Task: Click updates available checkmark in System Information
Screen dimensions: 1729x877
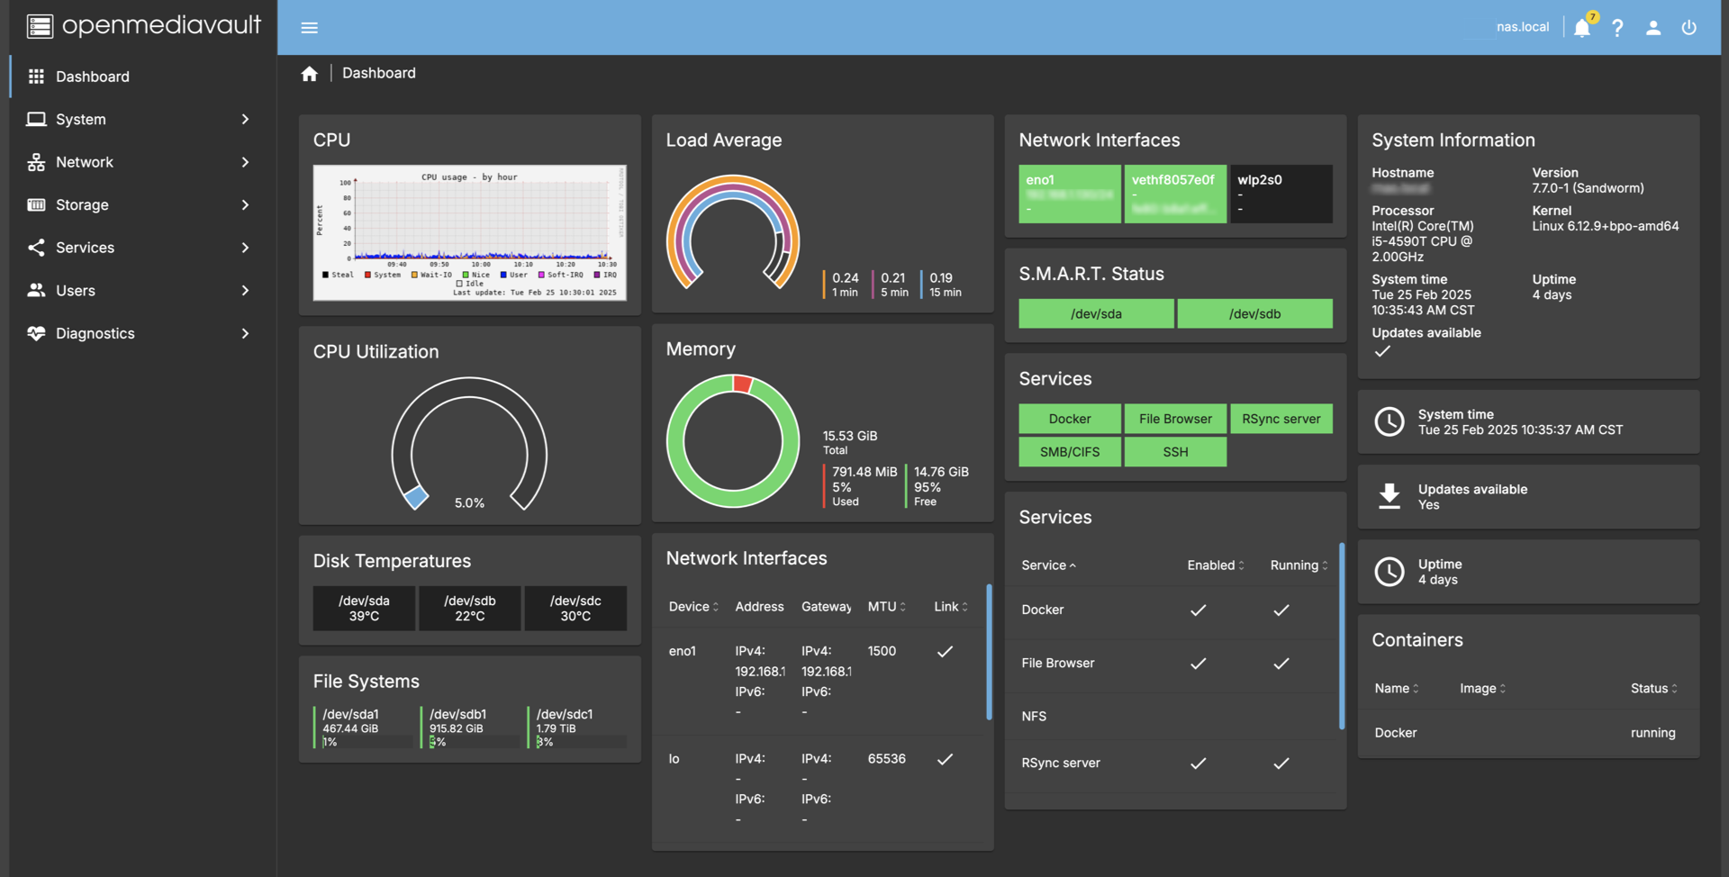Action: tap(1382, 351)
